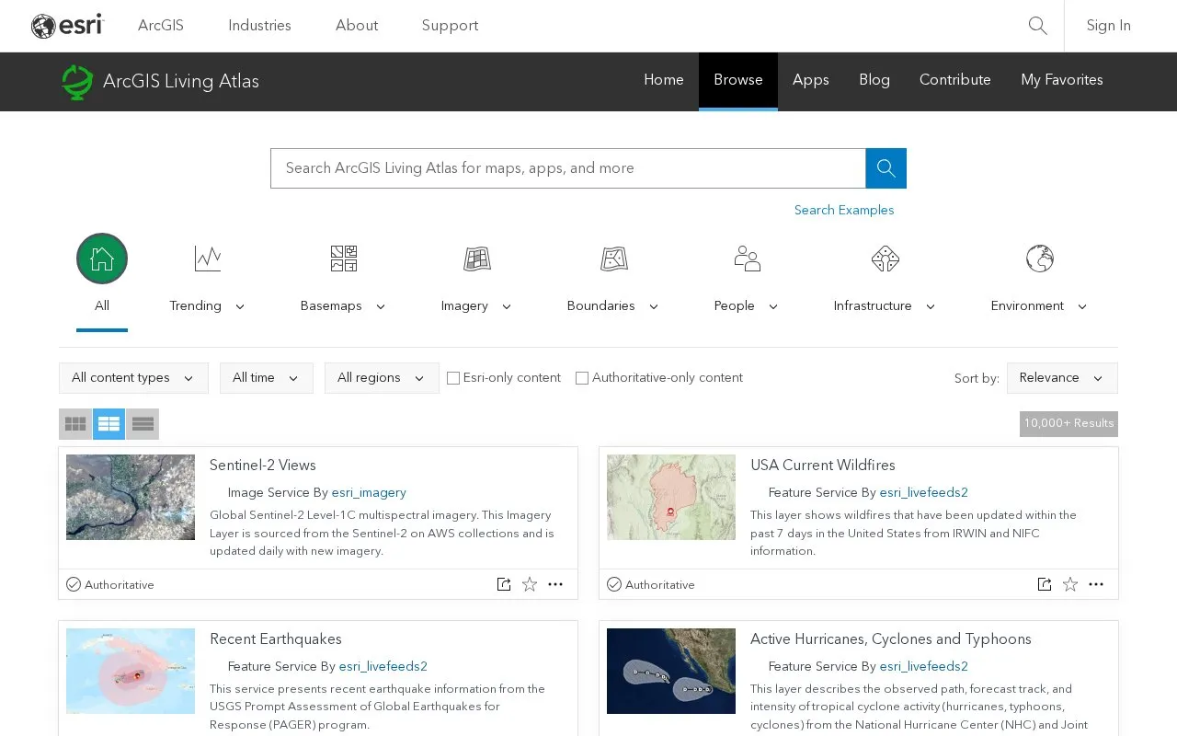Click the ArcGIS Living Atlas green logo

(77, 82)
